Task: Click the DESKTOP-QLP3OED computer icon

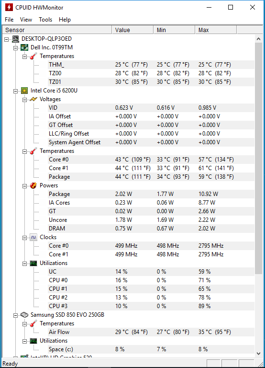Action: [15, 39]
